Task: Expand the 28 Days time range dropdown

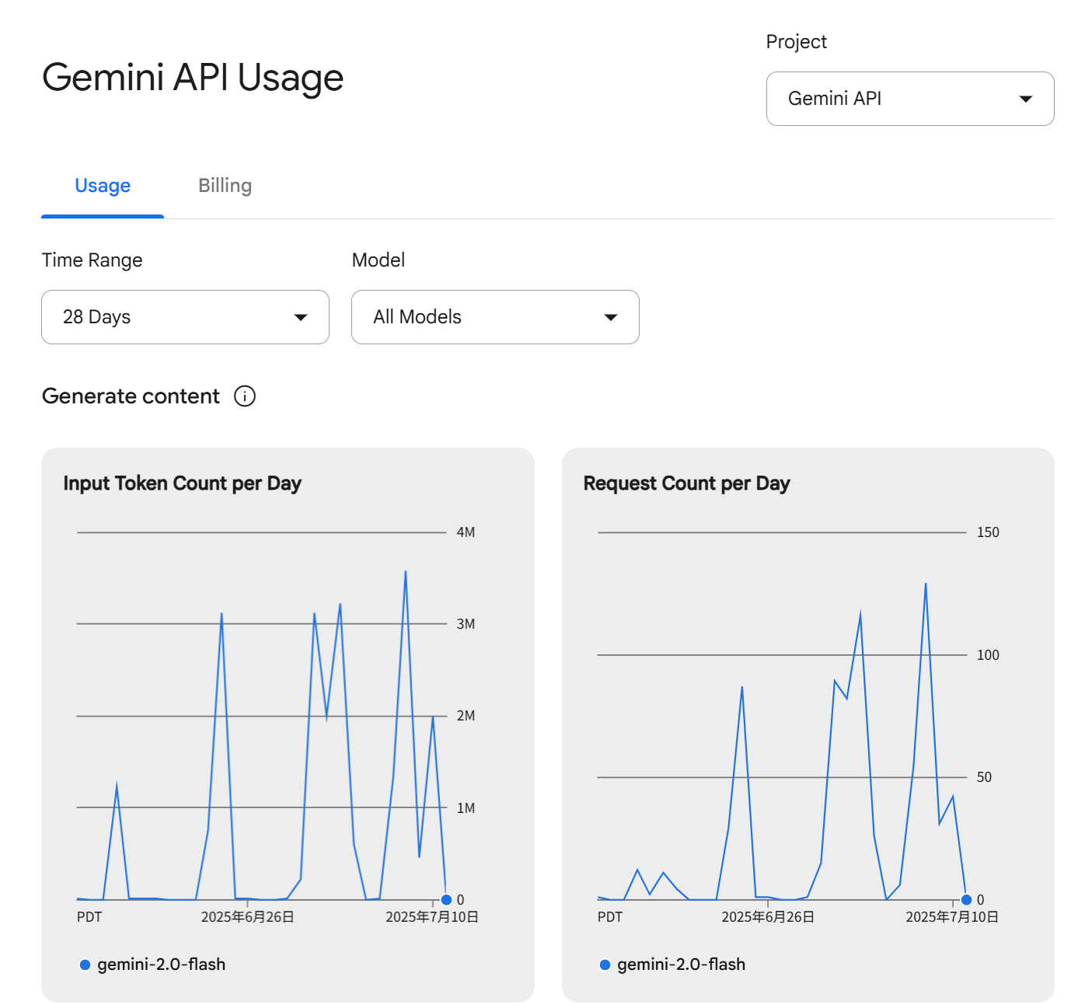Action: 185,317
